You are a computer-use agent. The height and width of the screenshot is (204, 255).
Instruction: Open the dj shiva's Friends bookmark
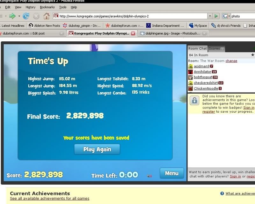(226, 26)
